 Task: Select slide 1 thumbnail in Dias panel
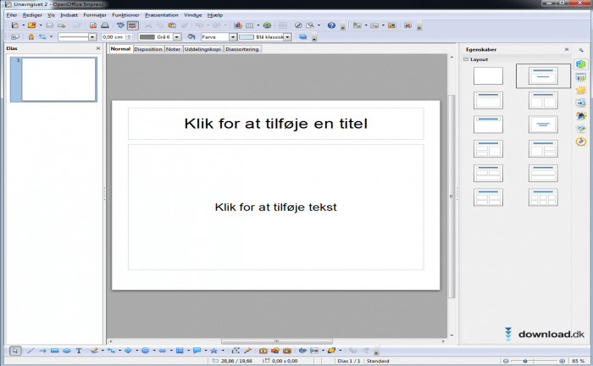(x=58, y=80)
